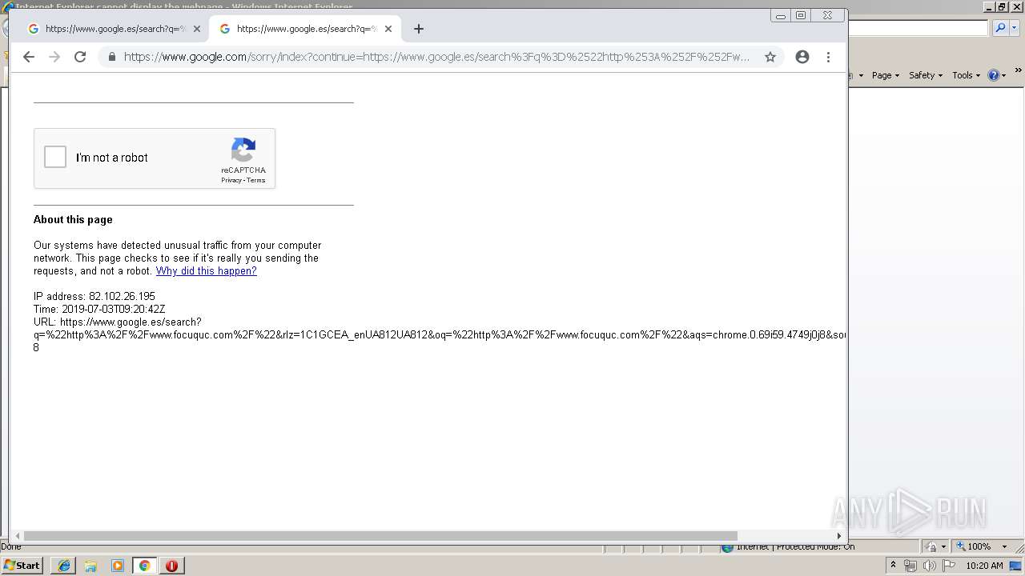
Task: Minimize the Internet Explorer window
Action: [991, 6]
